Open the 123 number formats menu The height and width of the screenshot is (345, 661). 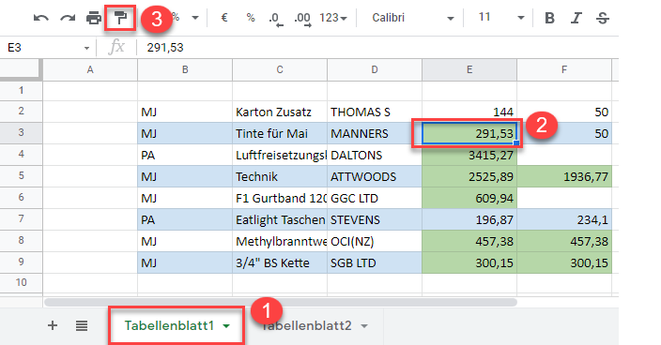click(333, 18)
